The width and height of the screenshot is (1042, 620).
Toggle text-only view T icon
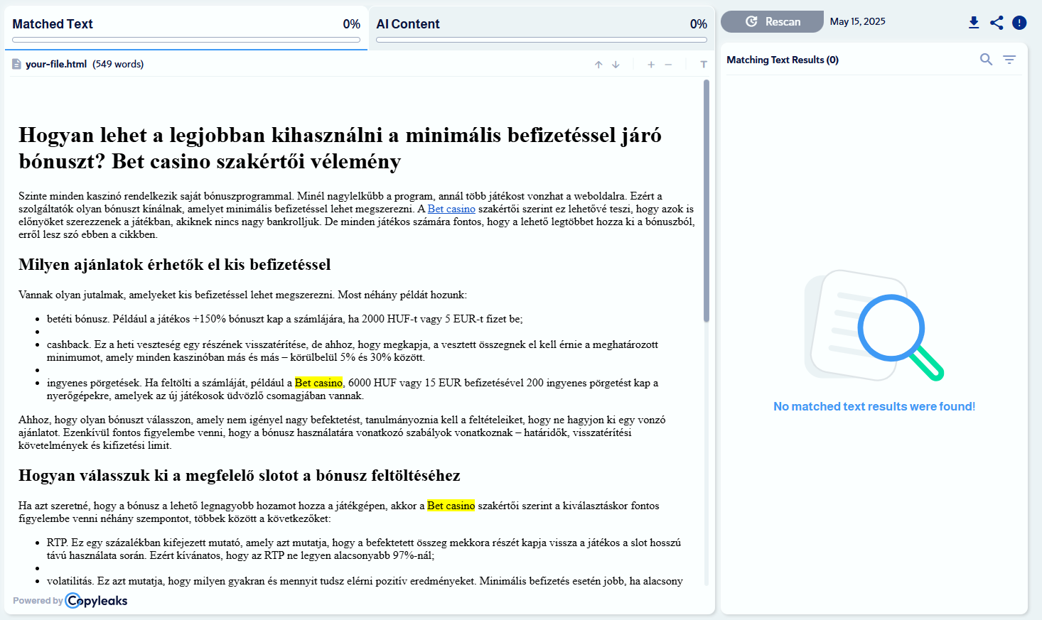704,65
